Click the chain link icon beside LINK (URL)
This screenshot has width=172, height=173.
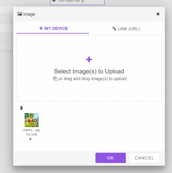pos(114,28)
